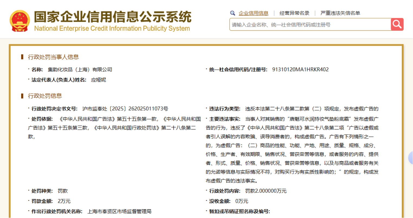Click the 暂扣或吊销证照名称及编号 label

[240, 211]
